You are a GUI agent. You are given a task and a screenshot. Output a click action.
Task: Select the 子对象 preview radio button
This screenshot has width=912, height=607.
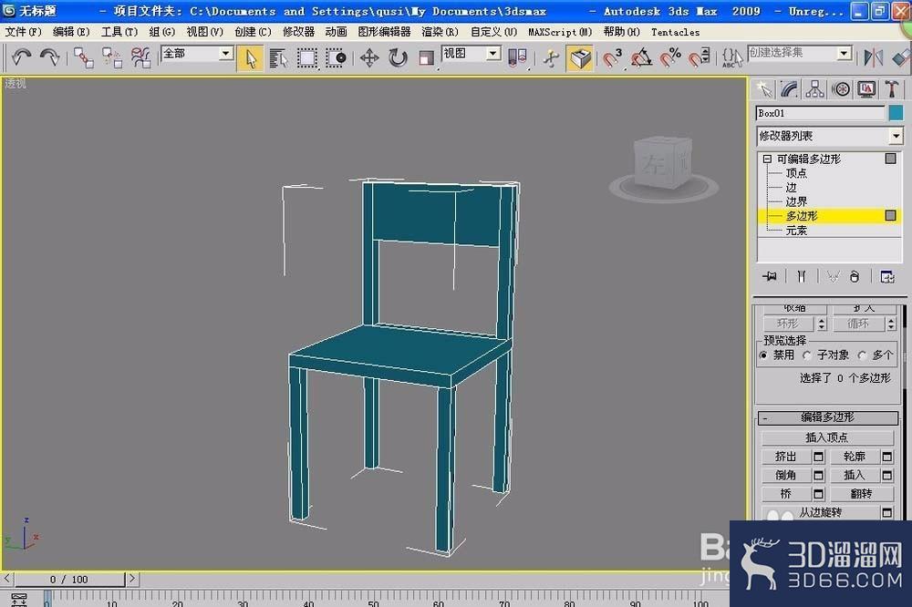[807, 355]
